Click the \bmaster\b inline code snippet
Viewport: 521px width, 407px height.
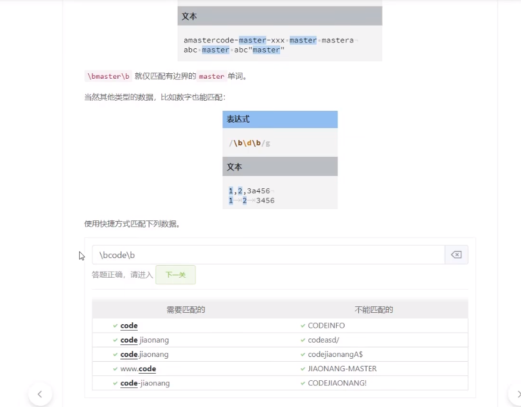pos(108,76)
